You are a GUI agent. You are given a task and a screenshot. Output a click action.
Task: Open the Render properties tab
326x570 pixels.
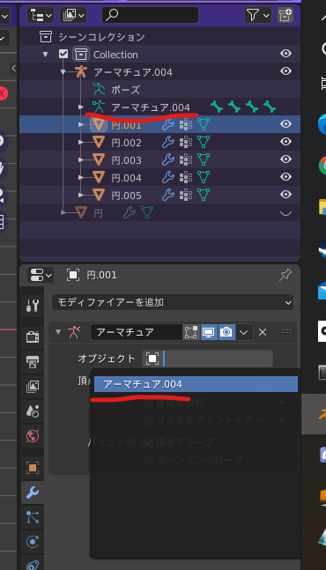click(33, 337)
